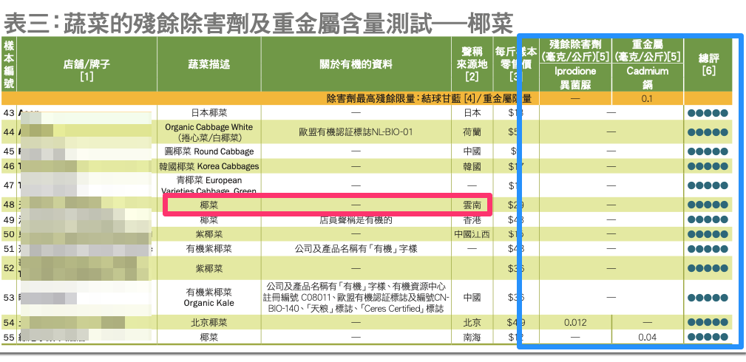Click the 蔬菜描述 column header
This screenshot has width=746, height=362.
[208, 64]
